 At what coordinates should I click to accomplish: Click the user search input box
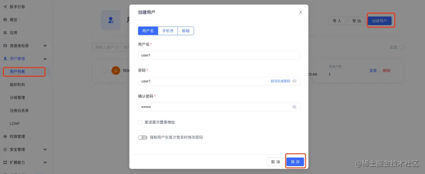(111, 47)
